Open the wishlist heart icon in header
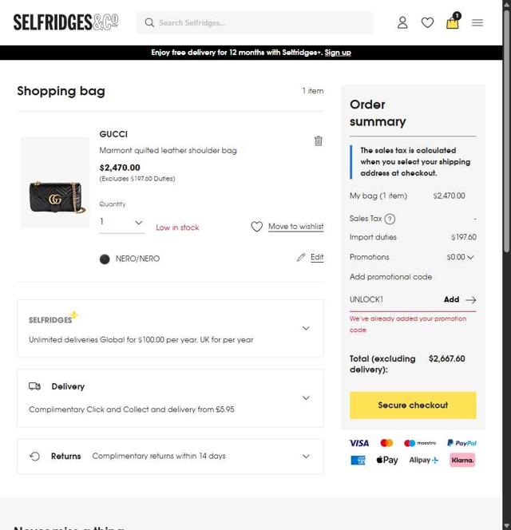Viewport: 511px width, 530px height. click(427, 22)
